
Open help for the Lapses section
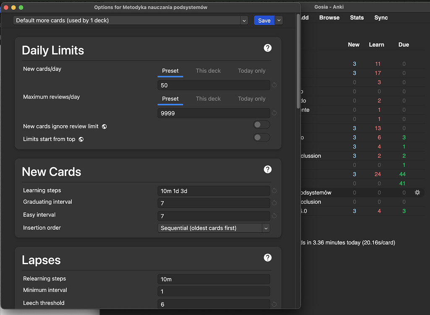pyautogui.click(x=267, y=257)
